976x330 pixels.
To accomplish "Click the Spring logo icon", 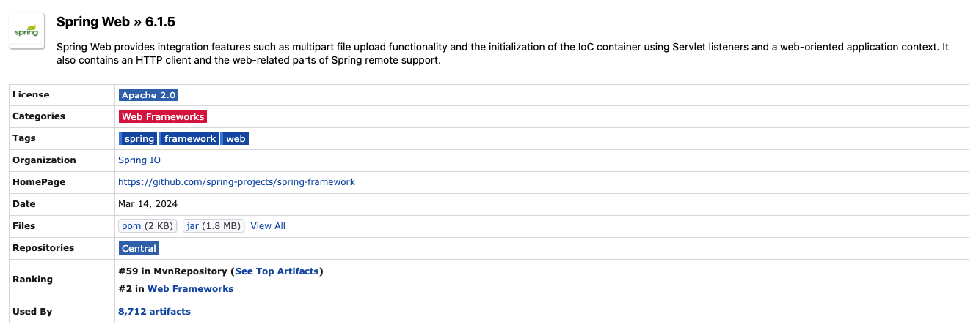I will 26,31.
